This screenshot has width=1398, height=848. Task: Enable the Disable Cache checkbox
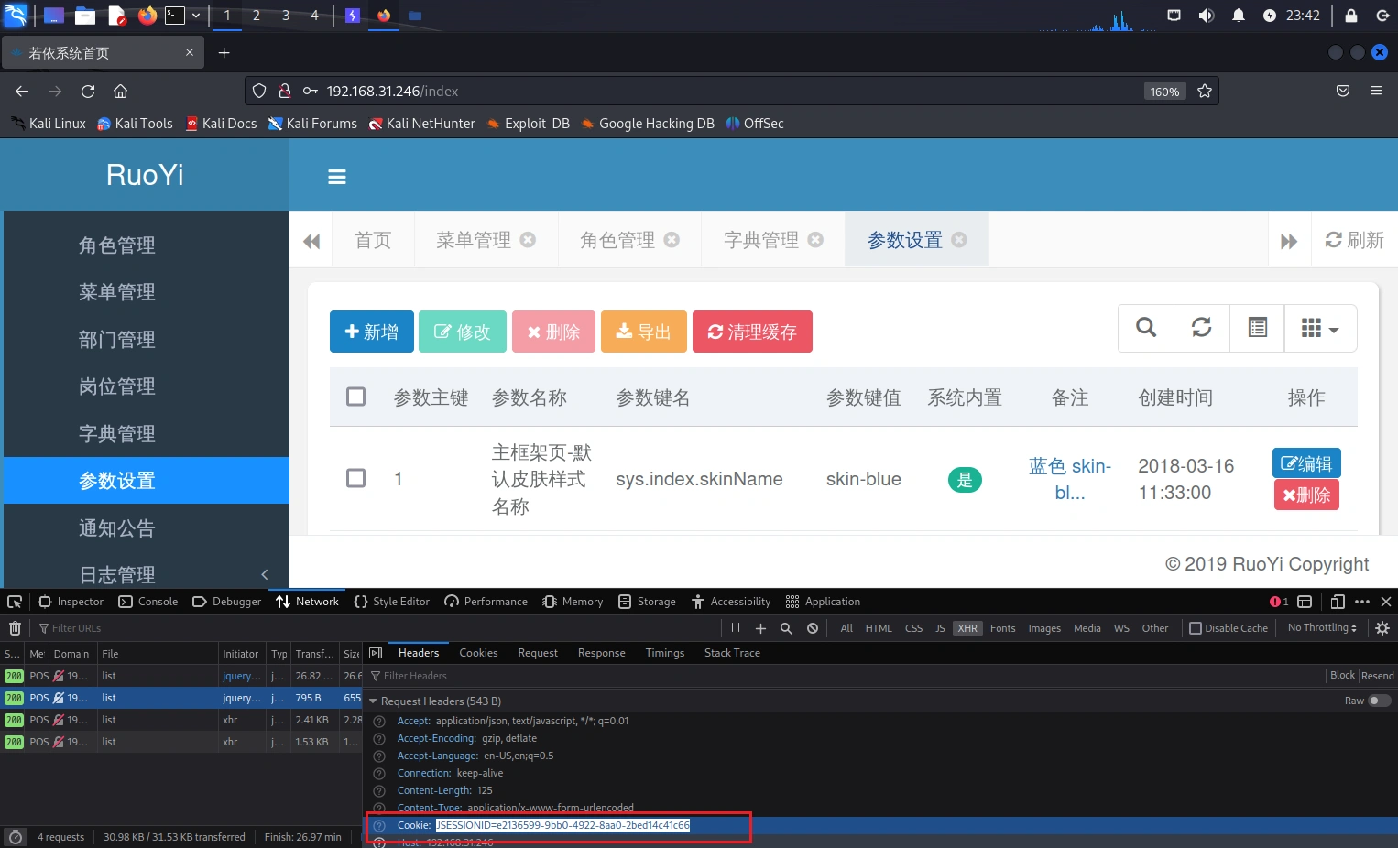(x=1196, y=628)
